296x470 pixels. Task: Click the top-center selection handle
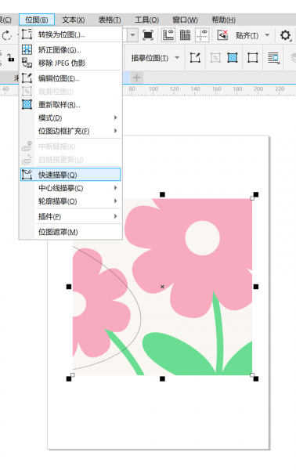click(162, 194)
